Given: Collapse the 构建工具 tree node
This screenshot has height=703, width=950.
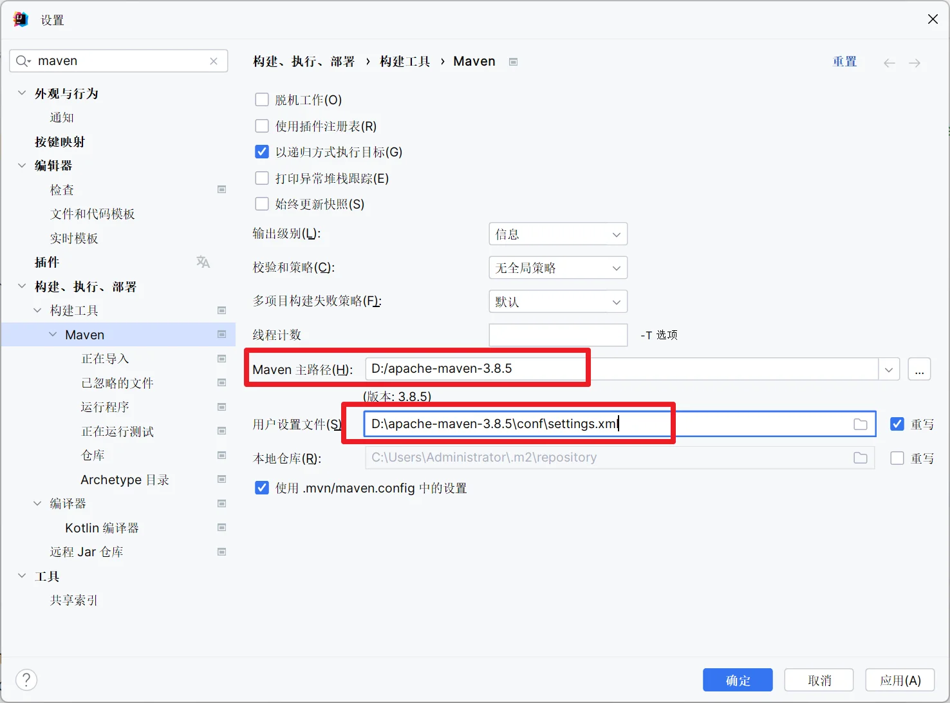Looking at the screenshot, I should pyautogui.click(x=37, y=310).
